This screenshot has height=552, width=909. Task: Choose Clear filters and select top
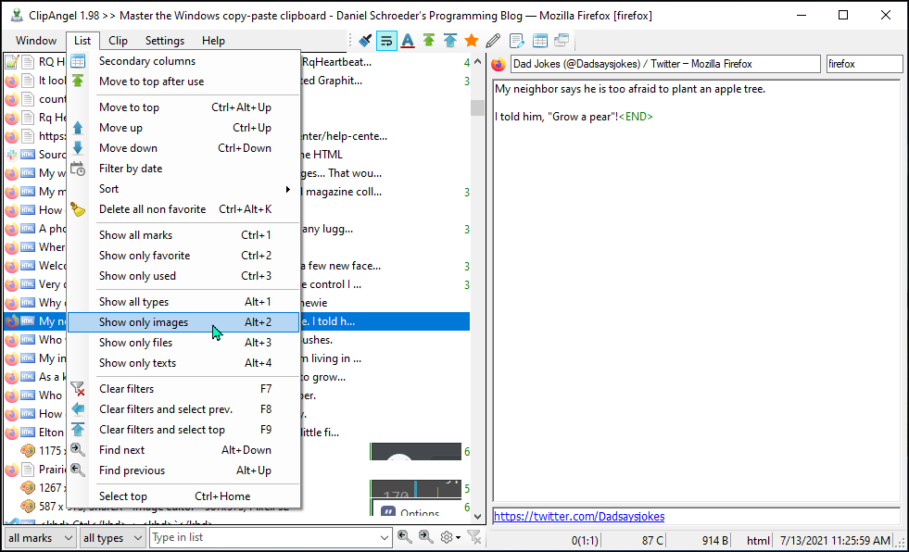pos(183,429)
